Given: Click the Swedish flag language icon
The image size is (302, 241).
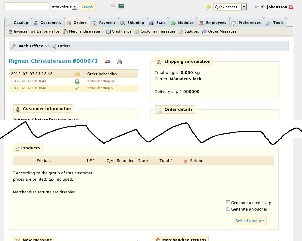Looking at the screenshot, I should [122, 6].
